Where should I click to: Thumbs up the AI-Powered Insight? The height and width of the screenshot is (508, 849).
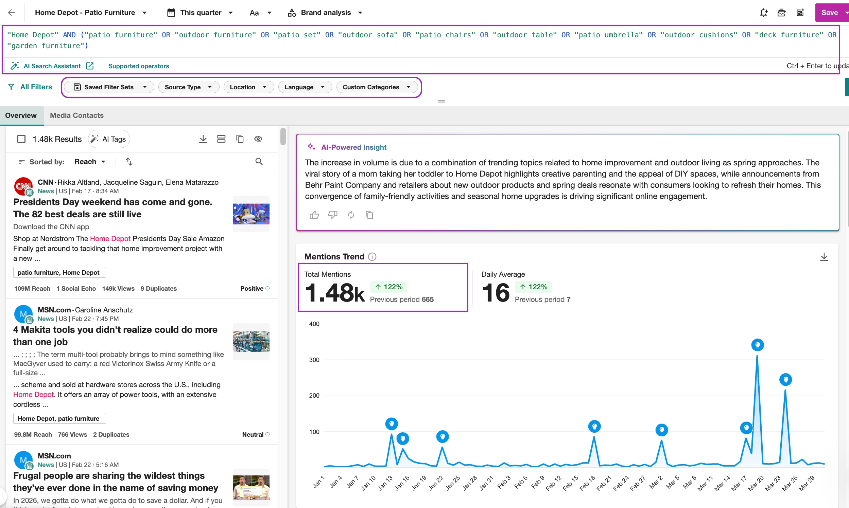click(314, 215)
